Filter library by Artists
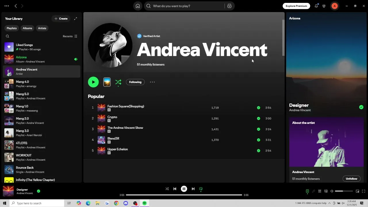Screen dimensions: 368x207 [42, 28]
